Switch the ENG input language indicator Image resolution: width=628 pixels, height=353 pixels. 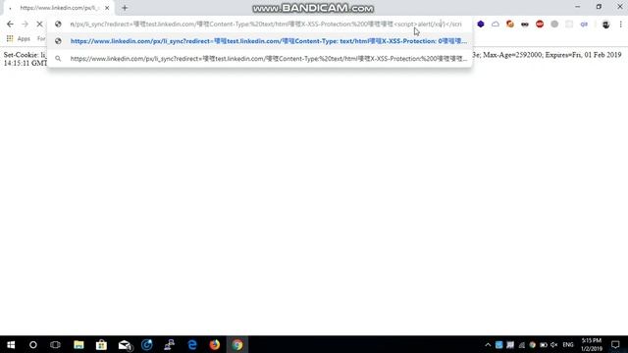568,344
